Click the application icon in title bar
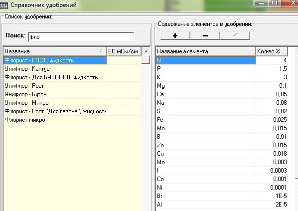Image resolution: width=298 pixels, height=211 pixels. [4, 5]
